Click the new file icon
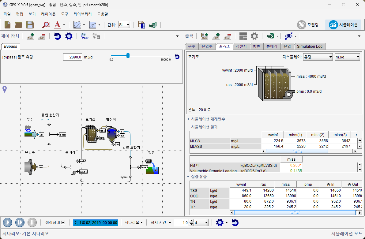The width and height of the screenshot is (365, 239). point(8,25)
